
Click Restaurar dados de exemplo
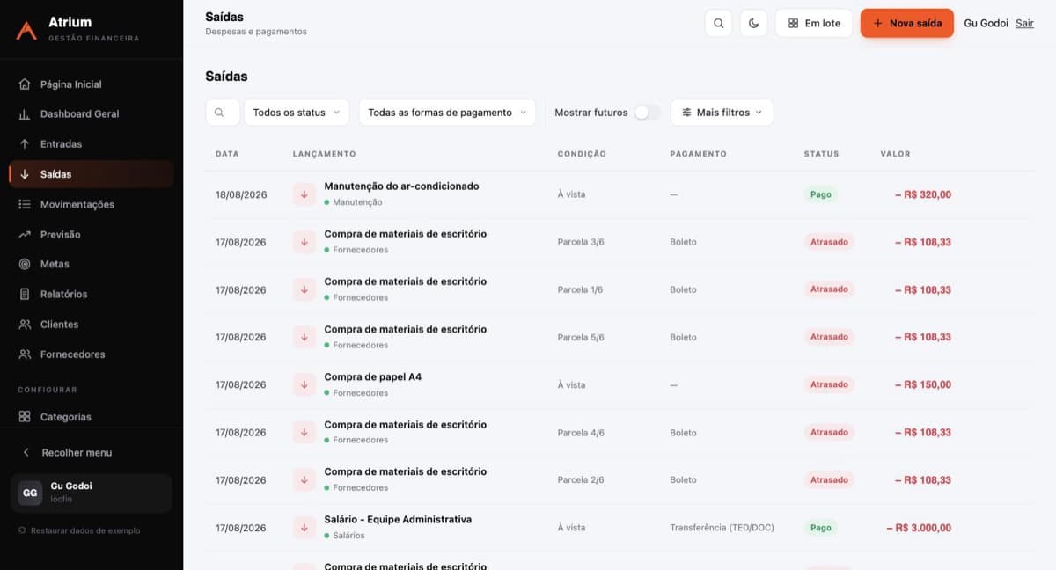79,530
